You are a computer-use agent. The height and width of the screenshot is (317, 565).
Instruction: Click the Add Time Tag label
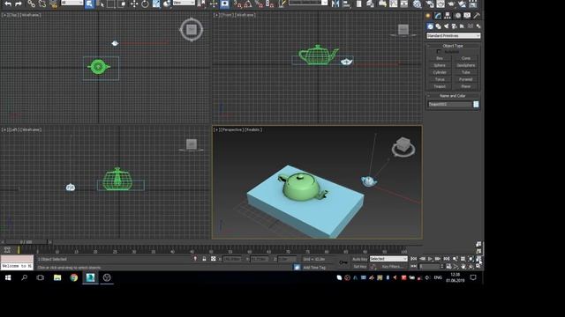tap(314, 268)
